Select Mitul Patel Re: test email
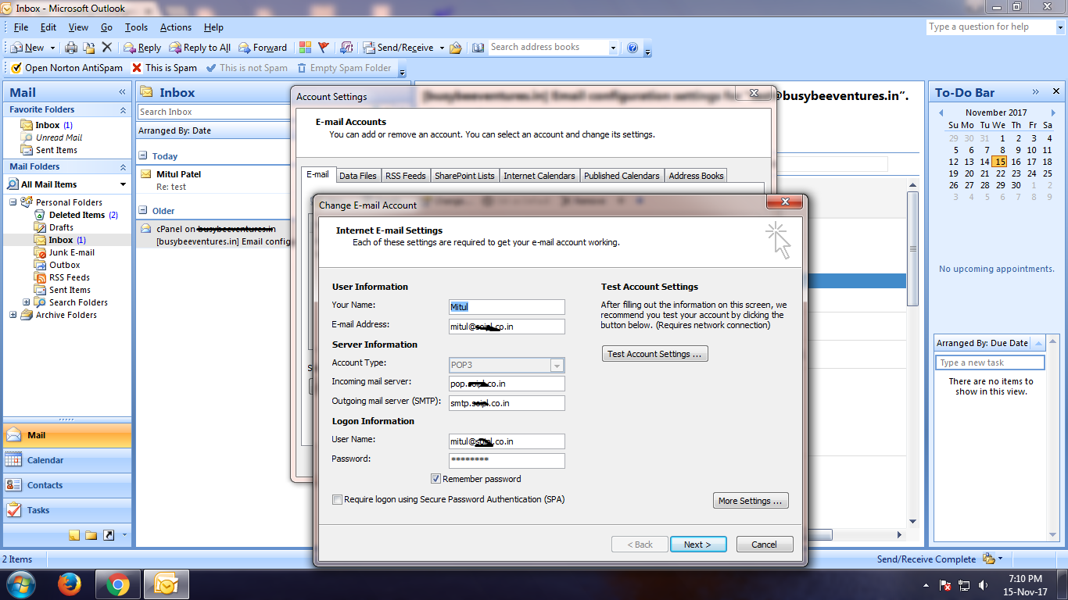This screenshot has width=1068, height=600. click(213, 180)
